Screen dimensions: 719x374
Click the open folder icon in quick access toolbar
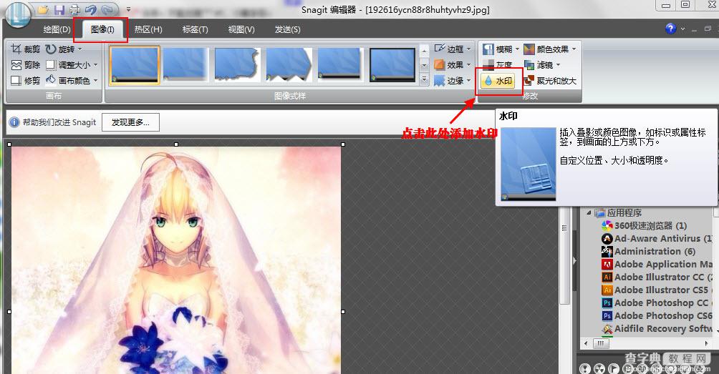pos(43,9)
